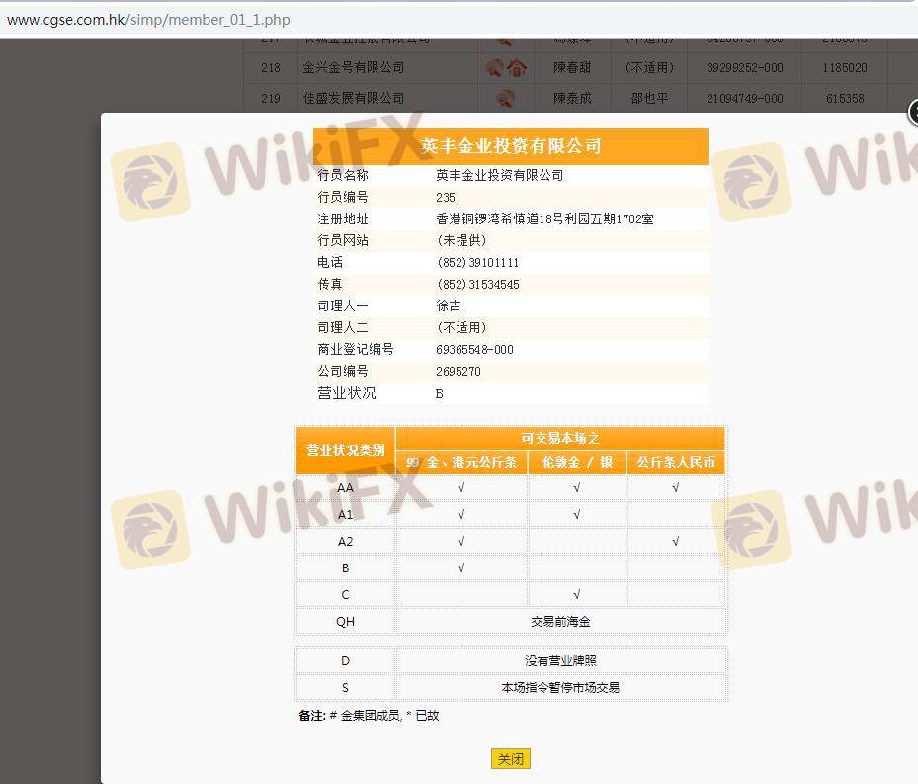
Task: Click the checkmark in row C
Action: 576,595
